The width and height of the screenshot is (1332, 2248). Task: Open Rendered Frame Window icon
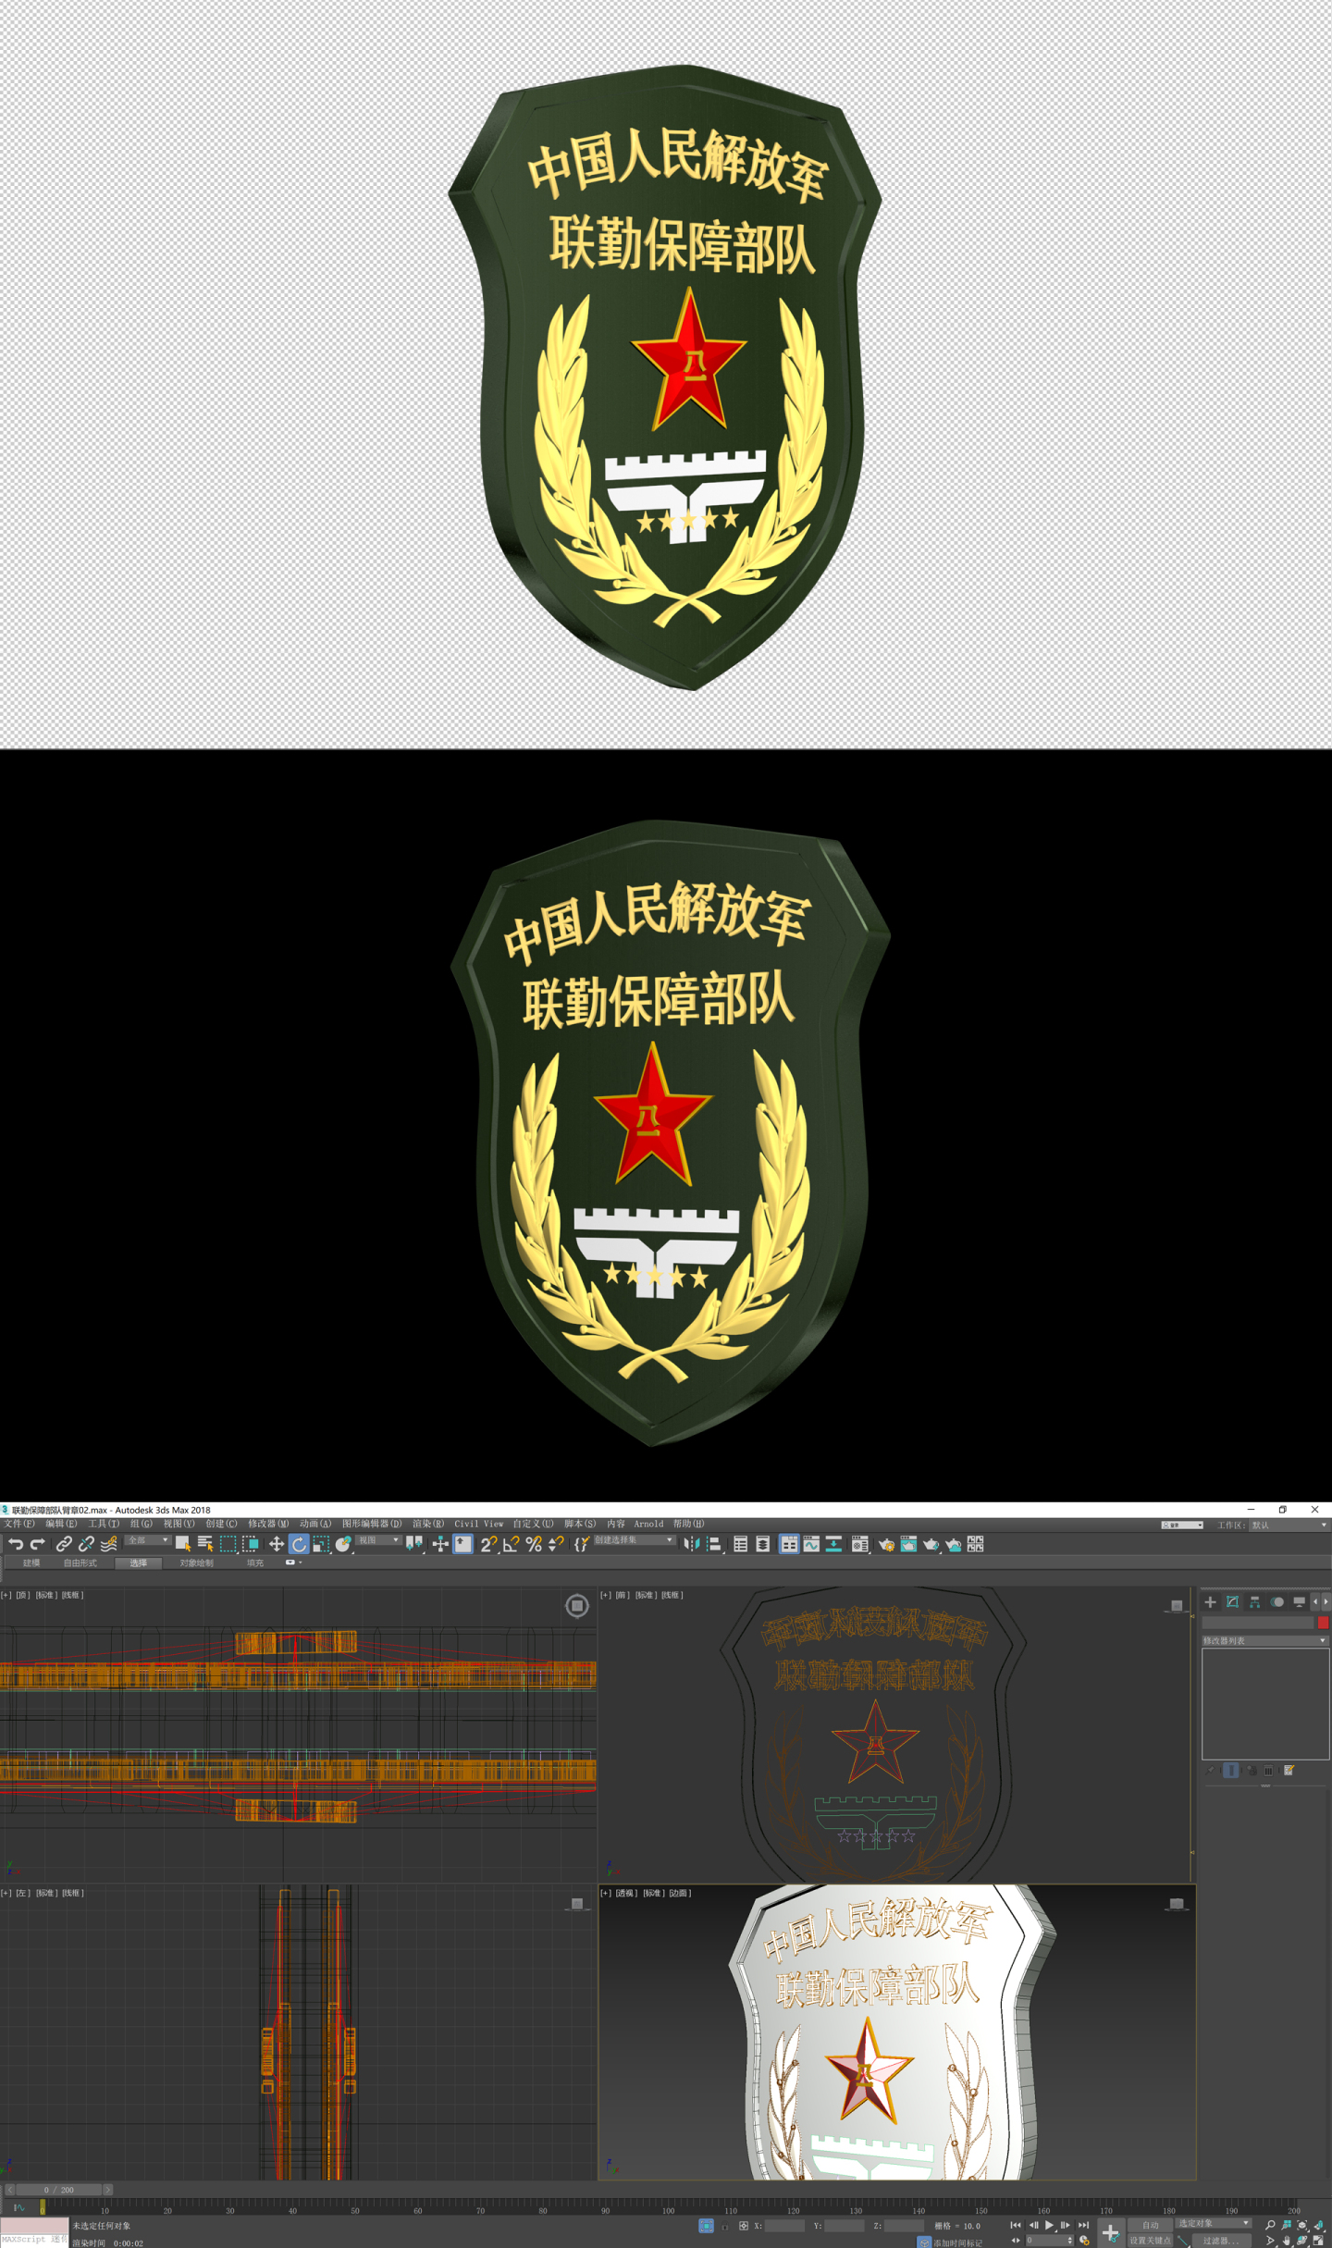(908, 1544)
